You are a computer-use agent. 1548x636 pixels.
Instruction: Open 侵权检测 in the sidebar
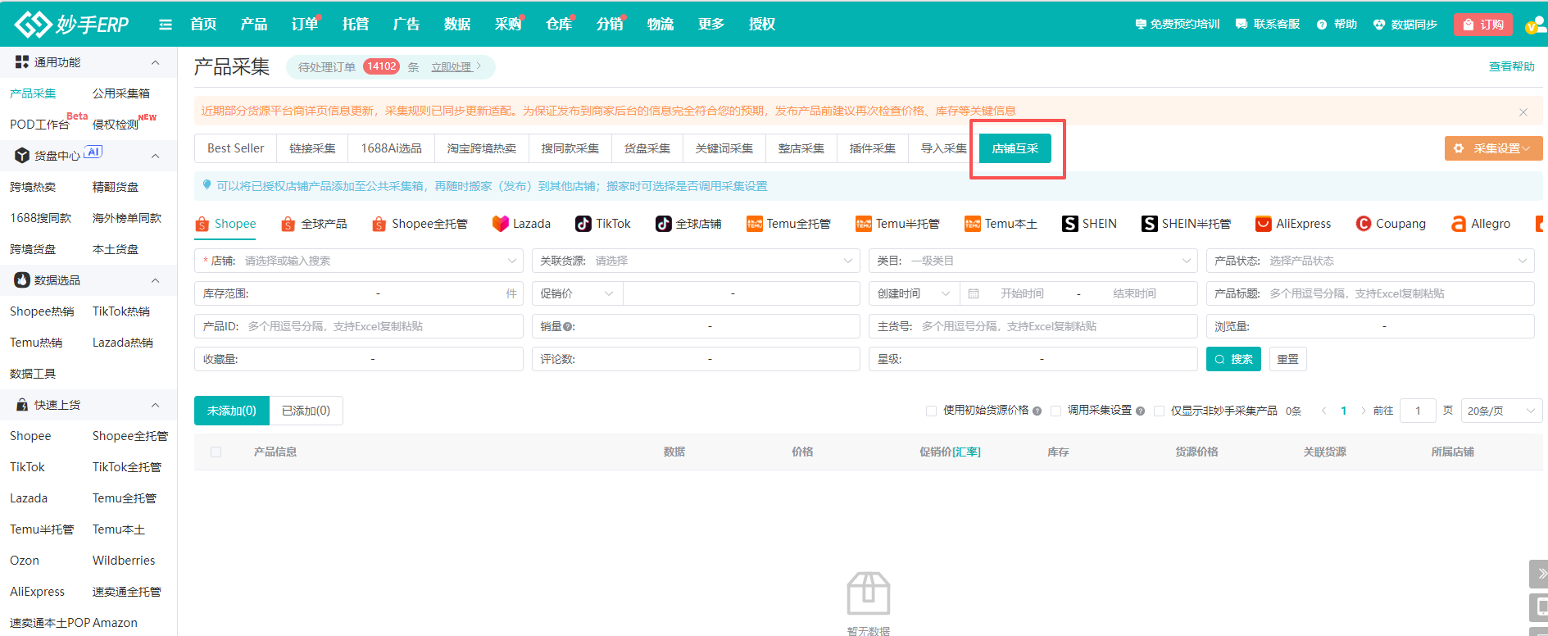(116, 125)
